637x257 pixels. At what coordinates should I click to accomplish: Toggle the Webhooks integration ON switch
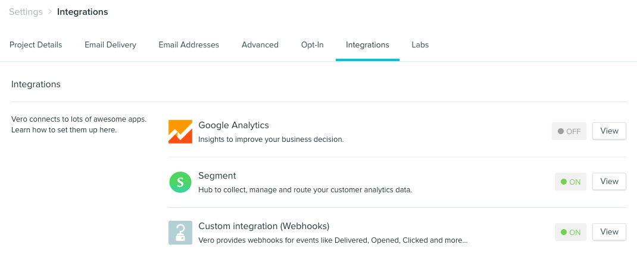pyautogui.click(x=570, y=232)
